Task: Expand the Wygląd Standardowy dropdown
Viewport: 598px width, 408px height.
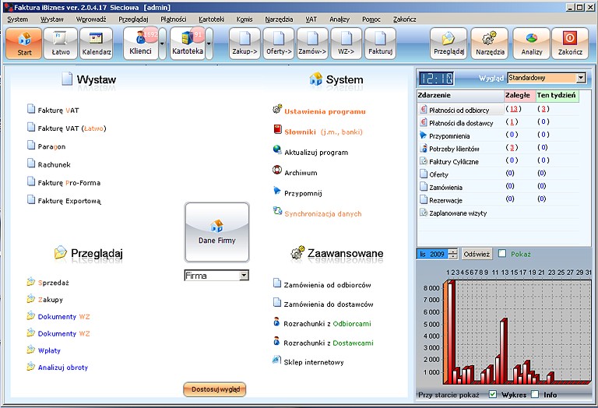Action: coord(581,78)
